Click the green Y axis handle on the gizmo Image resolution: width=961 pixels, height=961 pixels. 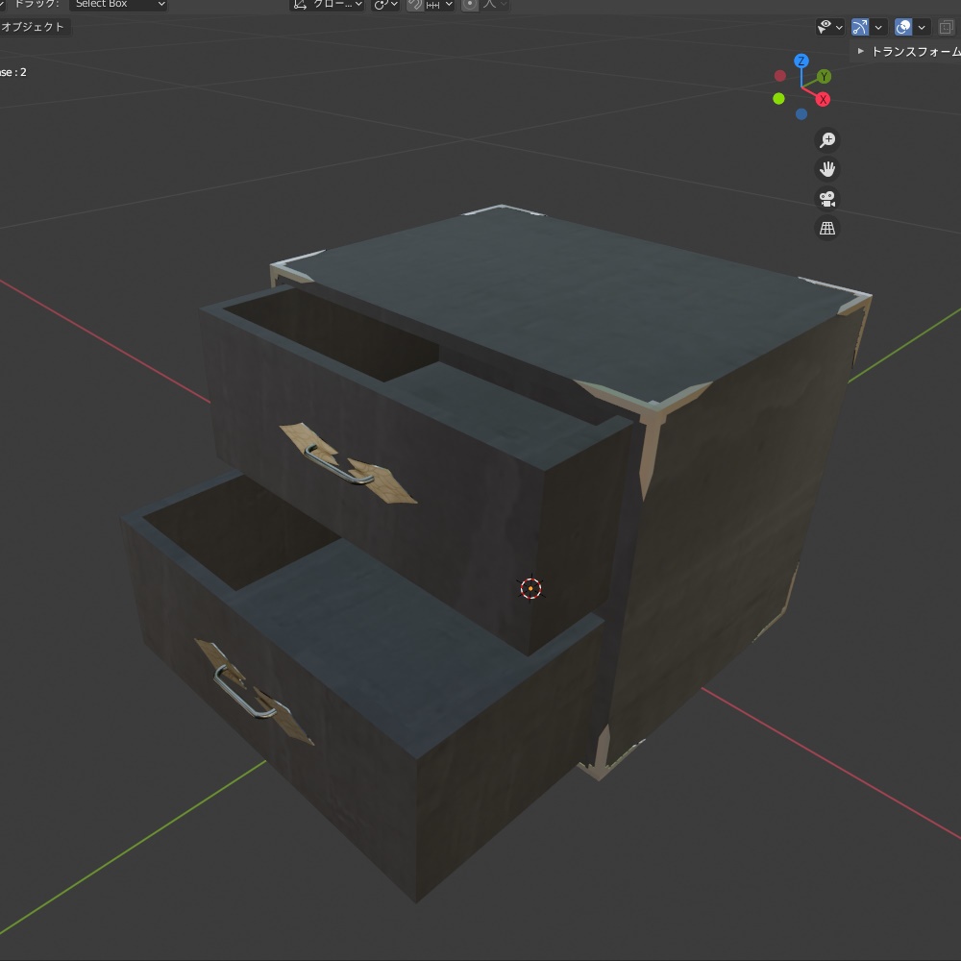(822, 75)
